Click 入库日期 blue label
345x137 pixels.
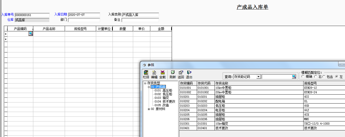(x=61, y=14)
